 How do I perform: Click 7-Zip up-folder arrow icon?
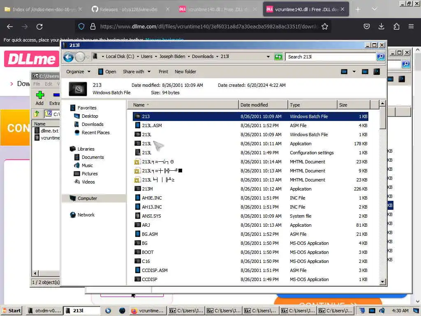(37, 114)
